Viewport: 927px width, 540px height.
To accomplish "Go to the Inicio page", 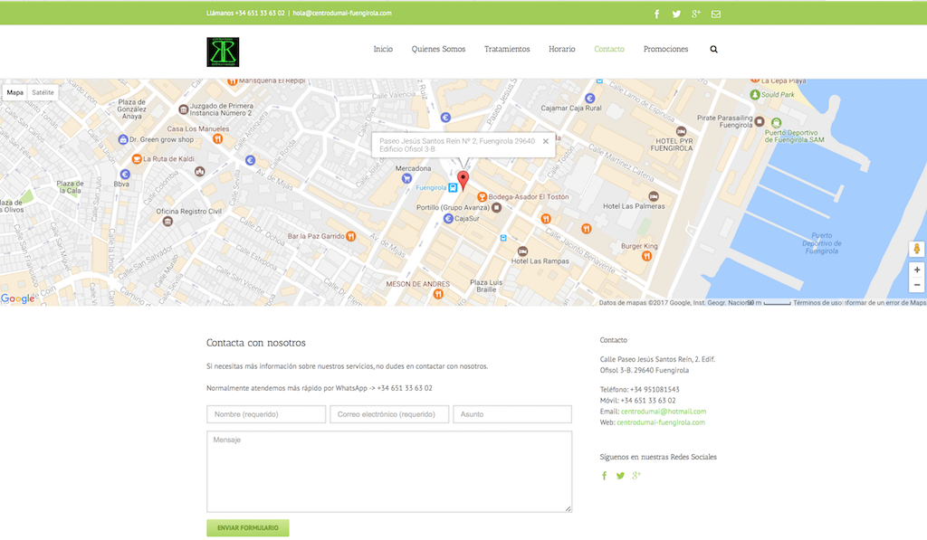I will 383,49.
